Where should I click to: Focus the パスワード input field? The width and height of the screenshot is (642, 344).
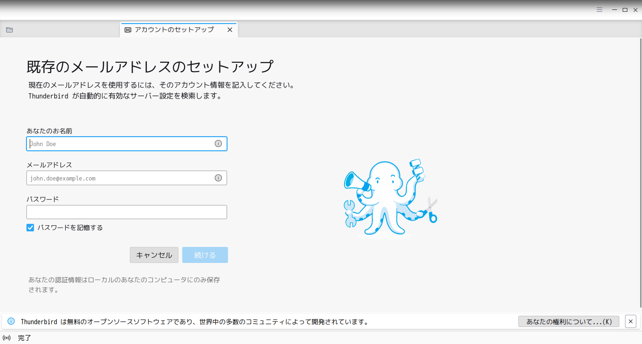127,212
